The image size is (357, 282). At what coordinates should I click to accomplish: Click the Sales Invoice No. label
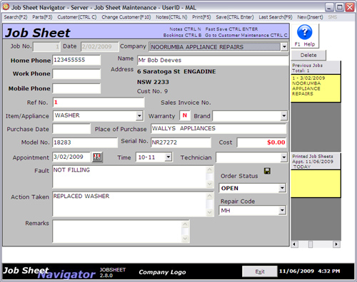186,103
